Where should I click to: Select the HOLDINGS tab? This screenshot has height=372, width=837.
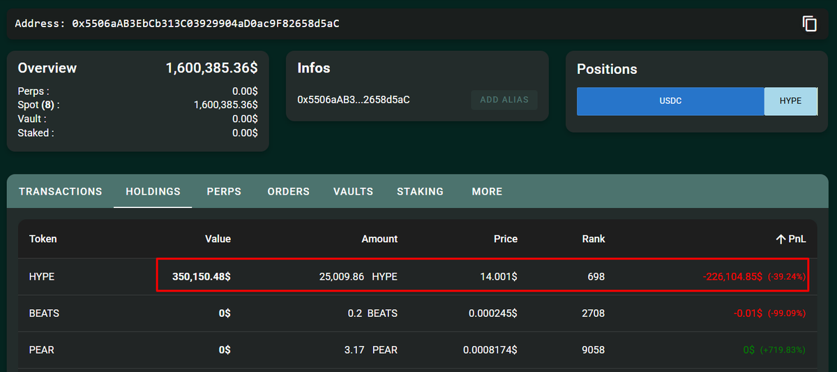point(153,191)
